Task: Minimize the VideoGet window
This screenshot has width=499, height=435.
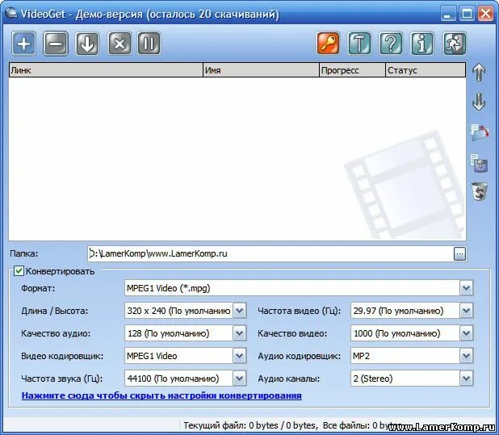Action: point(447,14)
